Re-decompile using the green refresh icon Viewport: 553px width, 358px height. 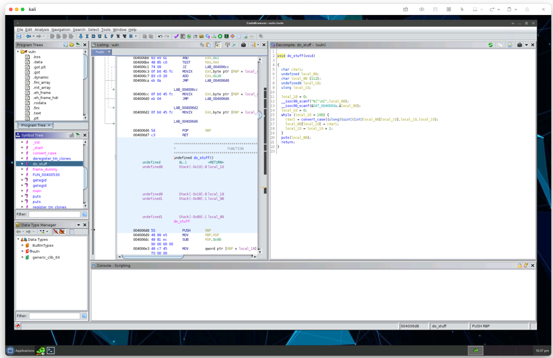pos(490,45)
